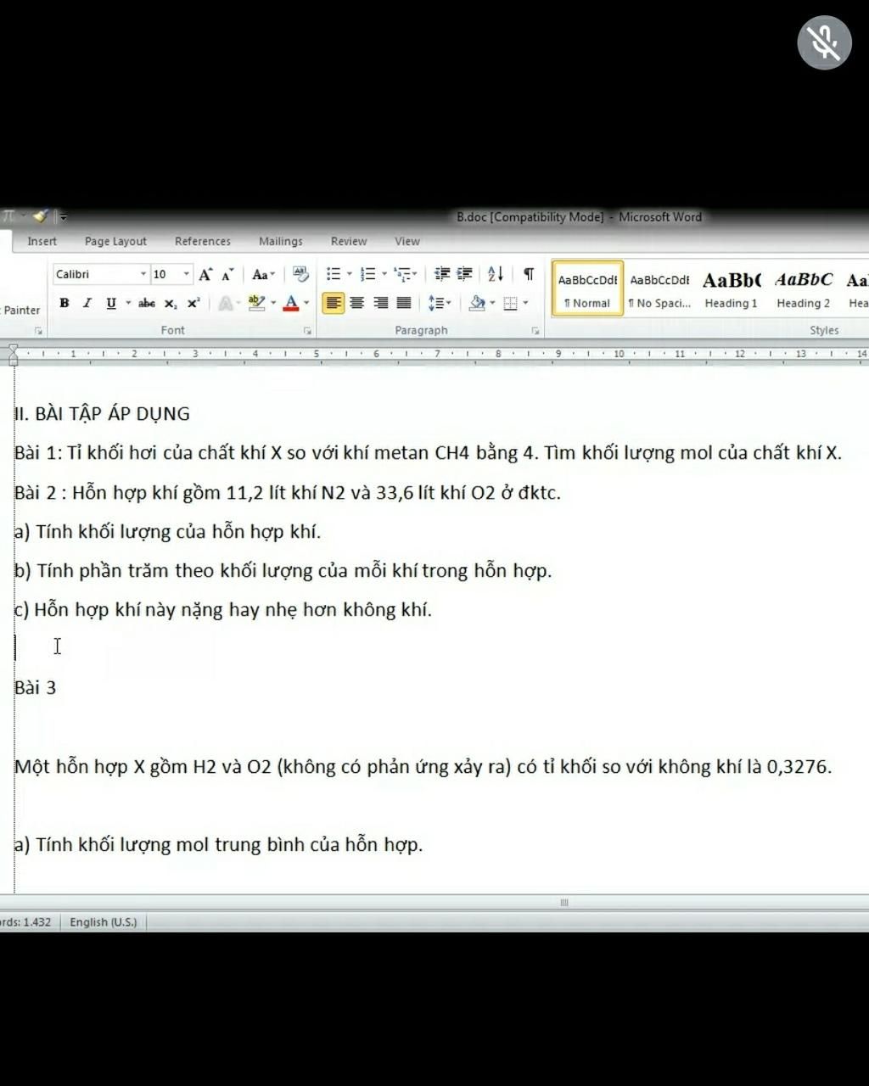Toggle italic formatting
This screenshot has height=1086, width=869.
click(87, 303)
